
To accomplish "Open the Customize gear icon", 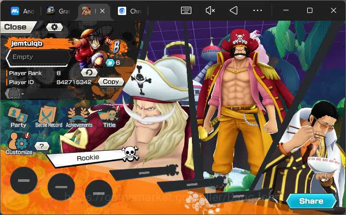I will (x=19, y=144).
